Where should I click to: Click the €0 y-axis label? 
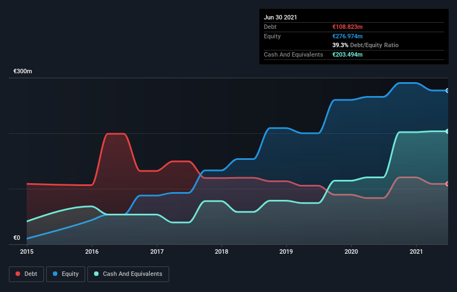[x=17, y=238]
